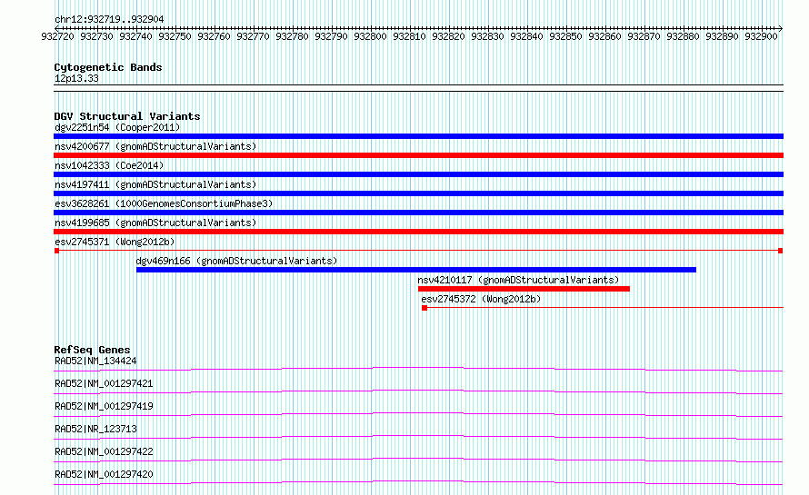809x495 pixels.
Task: Open the nsv1042333 (Coe2014) variant label
Action: pos(109,165)
